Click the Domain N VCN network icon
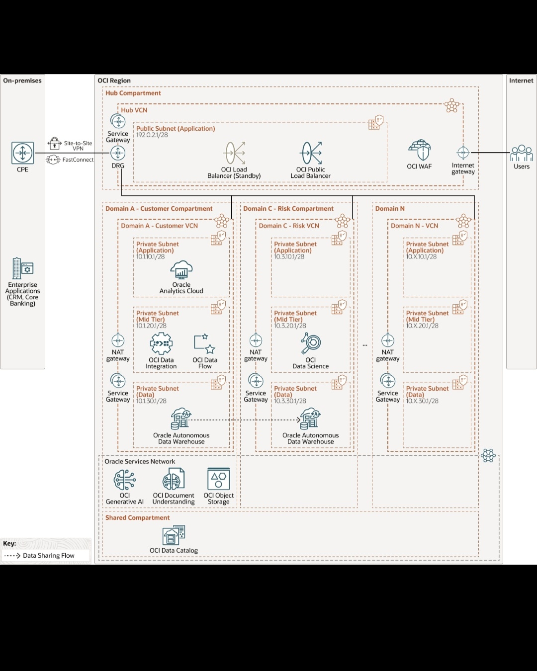Screen dimensions: 537x671 (x=463, y=221)
